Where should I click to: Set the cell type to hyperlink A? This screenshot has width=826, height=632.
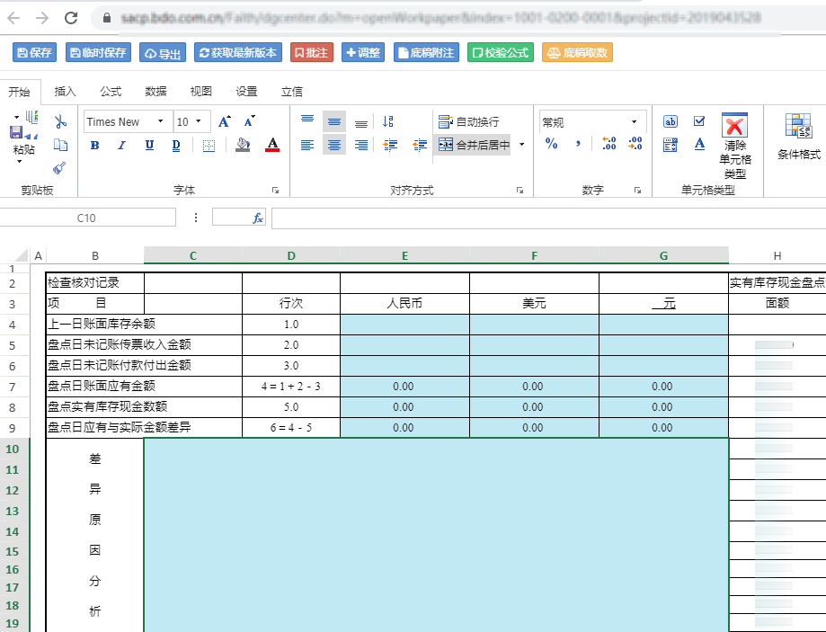(x=699, y=144)
